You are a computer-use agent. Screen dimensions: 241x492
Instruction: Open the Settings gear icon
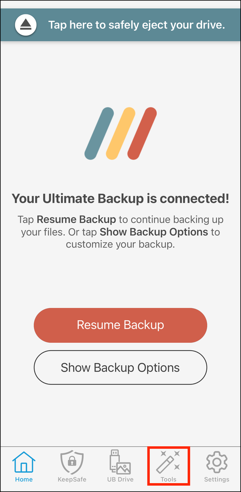(216, 462)
